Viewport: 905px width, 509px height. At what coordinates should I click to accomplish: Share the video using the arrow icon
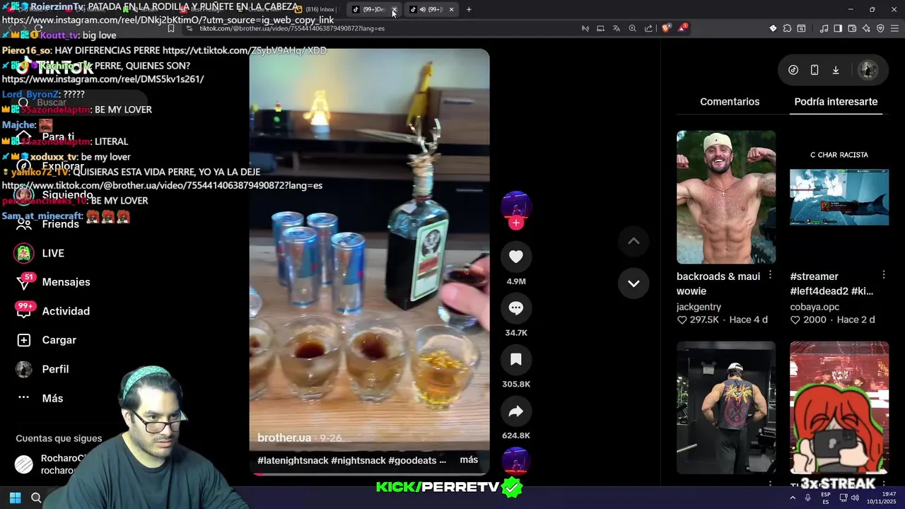point(516,411)
